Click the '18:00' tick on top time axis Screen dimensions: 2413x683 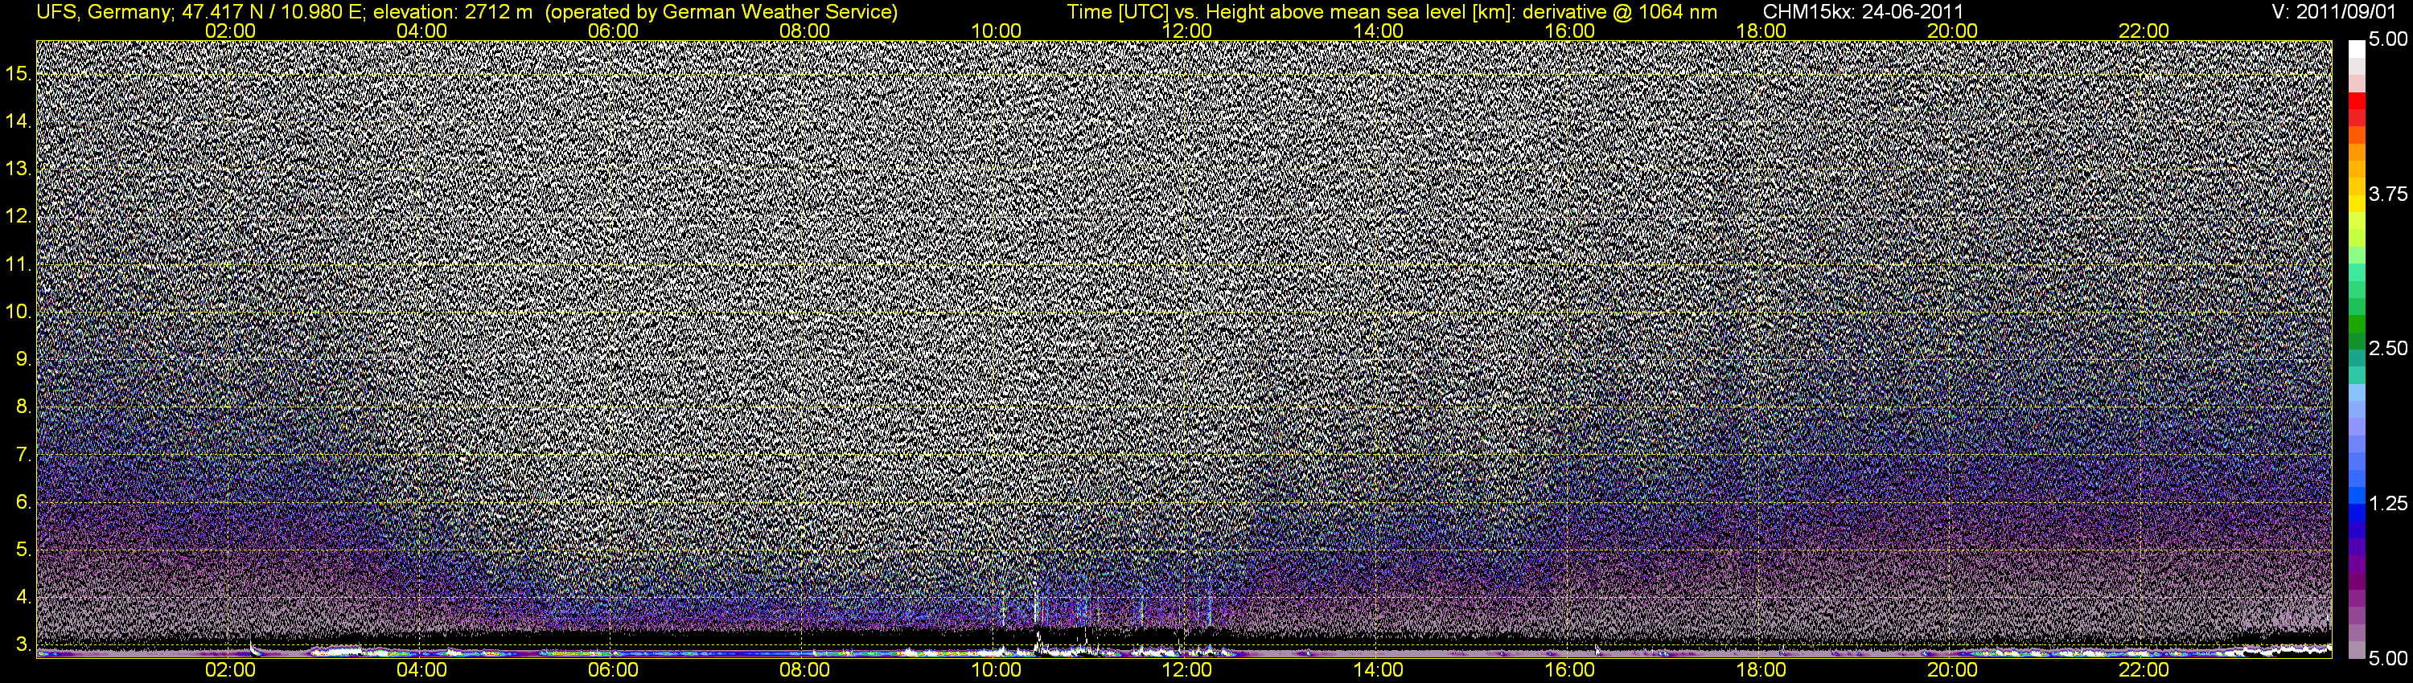click(x=1761, y=31)
